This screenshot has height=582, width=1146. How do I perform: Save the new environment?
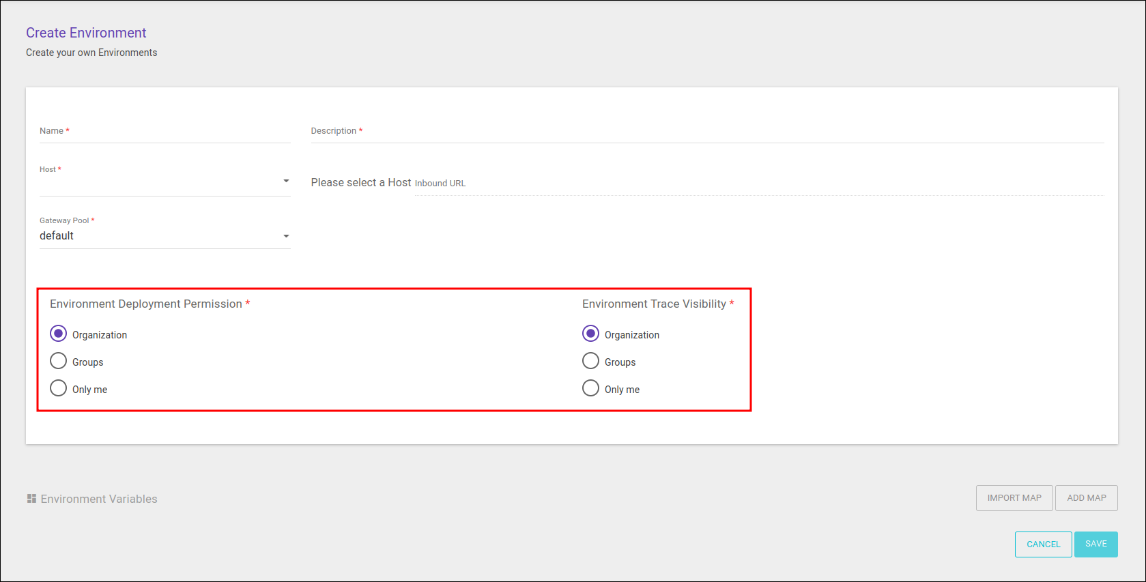pos(1095,544)
